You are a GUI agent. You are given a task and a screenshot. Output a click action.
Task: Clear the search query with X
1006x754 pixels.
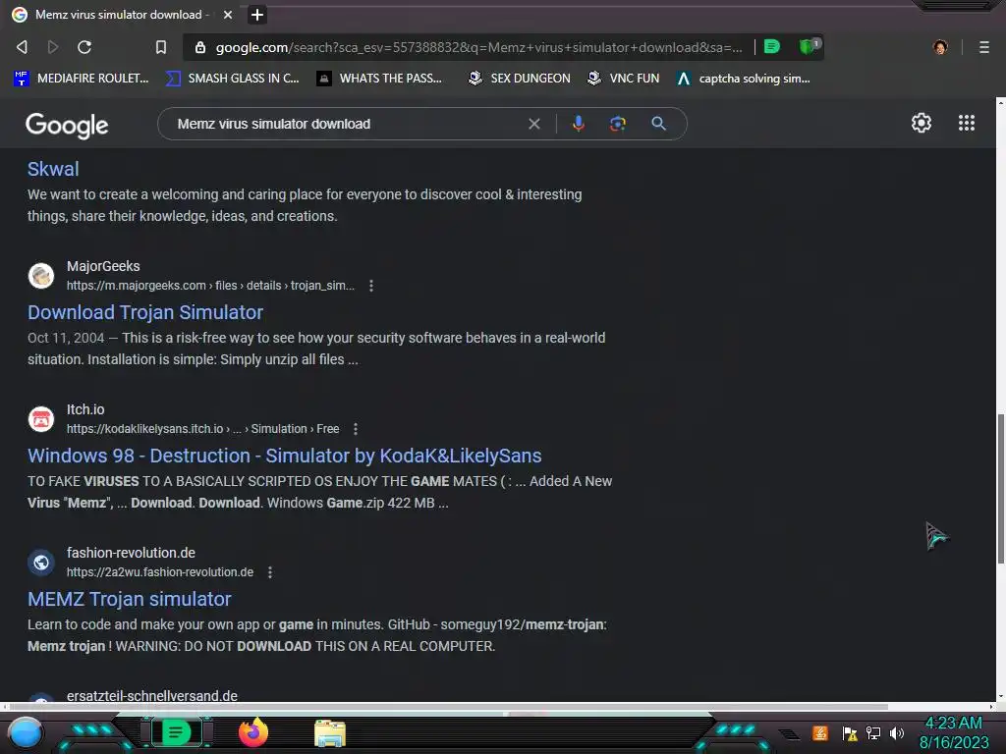coord(533,124)
